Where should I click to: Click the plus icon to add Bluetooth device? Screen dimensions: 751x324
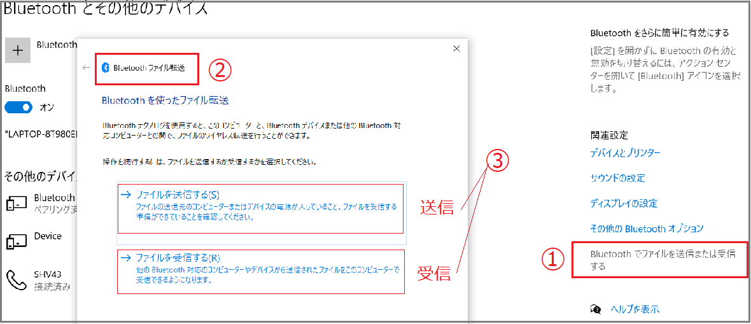tap(18, 50)
